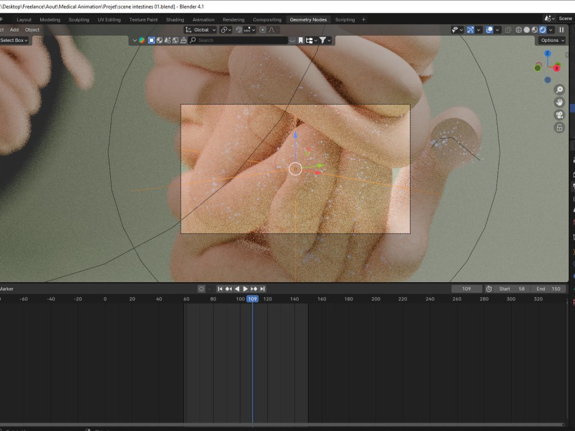Open the UV Editing workspace tab
Image resolution: width=575 pixels, height=431 pixels.
[109, 20]
